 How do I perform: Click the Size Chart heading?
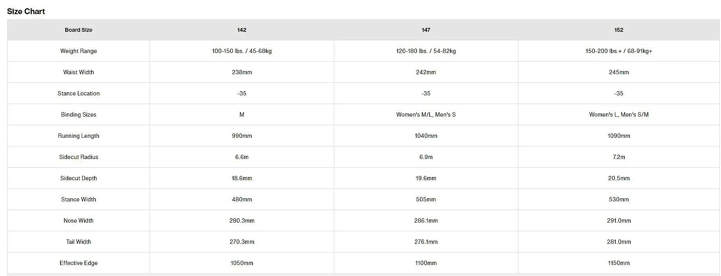coord(26,11)
